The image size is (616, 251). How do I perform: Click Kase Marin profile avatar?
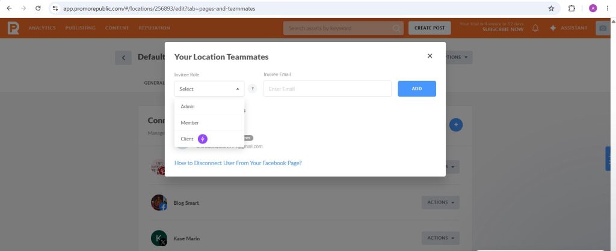(x=159, y=238)
